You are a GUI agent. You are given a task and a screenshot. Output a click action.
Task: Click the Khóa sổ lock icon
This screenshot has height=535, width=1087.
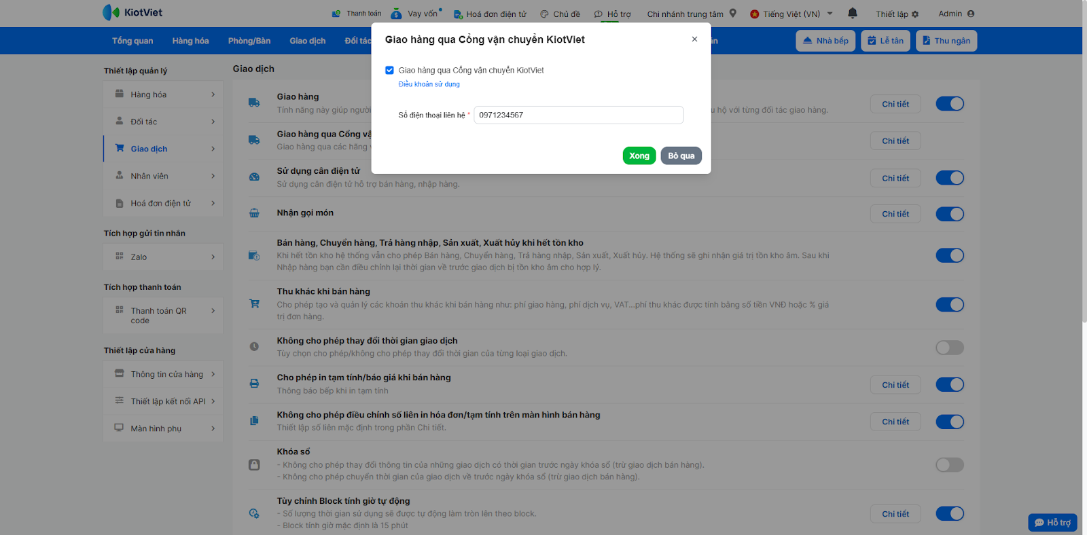(x=254, y=465)
